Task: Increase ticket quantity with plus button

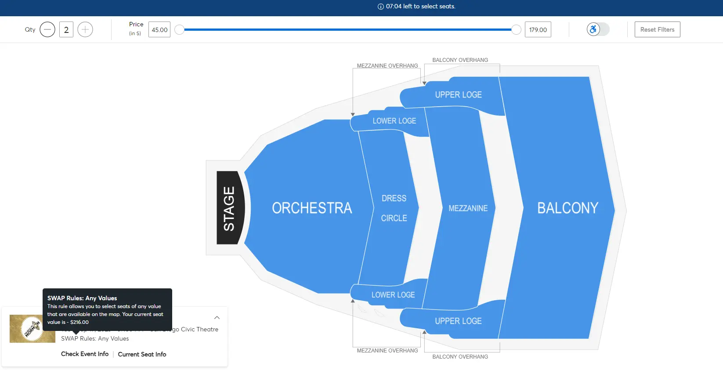Action: tap(85, 29)
